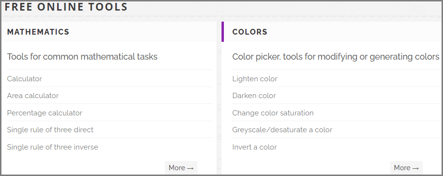Open Single rule of three direct
This screenshot has width=443, height=176.
point(50,130)
